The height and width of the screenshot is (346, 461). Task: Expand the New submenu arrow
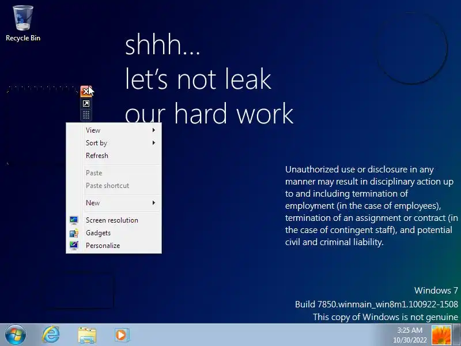[x=153, y=203]
